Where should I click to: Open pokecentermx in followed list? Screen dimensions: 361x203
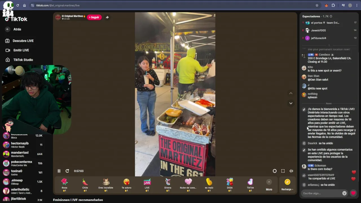point(23,164)
